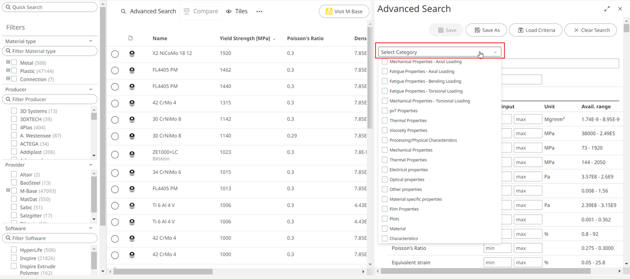Click the material icon beside X2 NiCoMo 18 12
Image resolution: width=630 pixels, height=279 pixels.
[132, 54]
